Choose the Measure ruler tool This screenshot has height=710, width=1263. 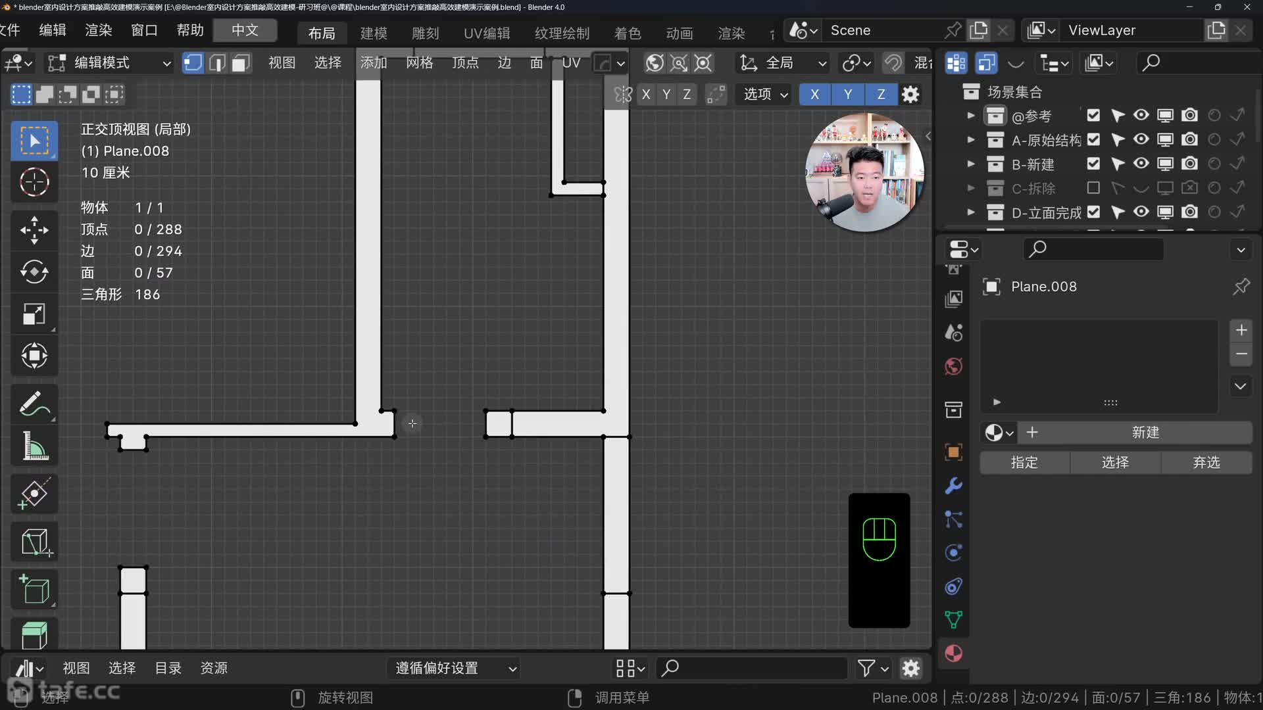pyautogui.click(x=34, y=446)
